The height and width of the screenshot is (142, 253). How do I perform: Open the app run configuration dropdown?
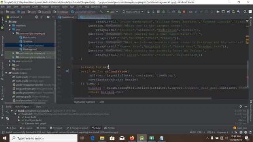(112, 11)
